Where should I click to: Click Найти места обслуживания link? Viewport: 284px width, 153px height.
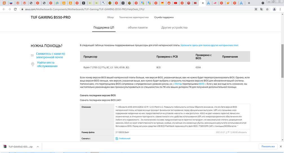(47, 64)
